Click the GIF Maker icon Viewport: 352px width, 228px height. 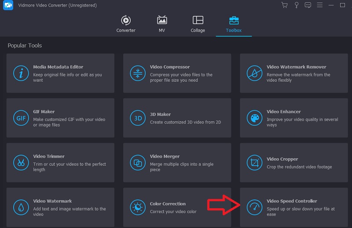[x=21, y=118]
